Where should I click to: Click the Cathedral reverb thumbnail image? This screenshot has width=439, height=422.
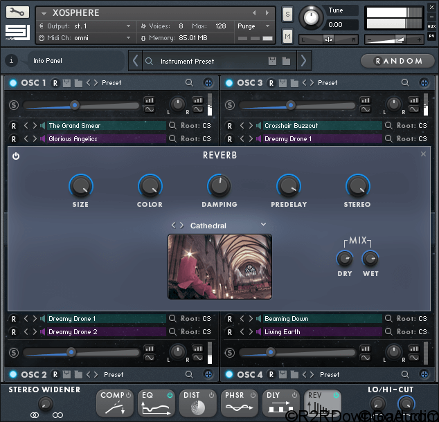219,267
